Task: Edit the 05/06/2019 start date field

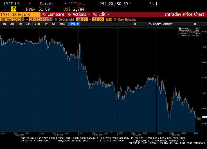Action: (x=11, y=19)
